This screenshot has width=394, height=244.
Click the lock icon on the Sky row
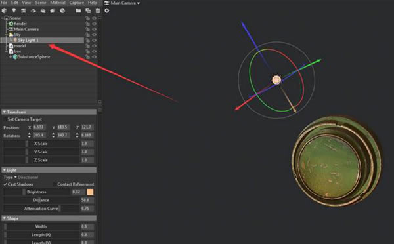(x=87, y=35)
